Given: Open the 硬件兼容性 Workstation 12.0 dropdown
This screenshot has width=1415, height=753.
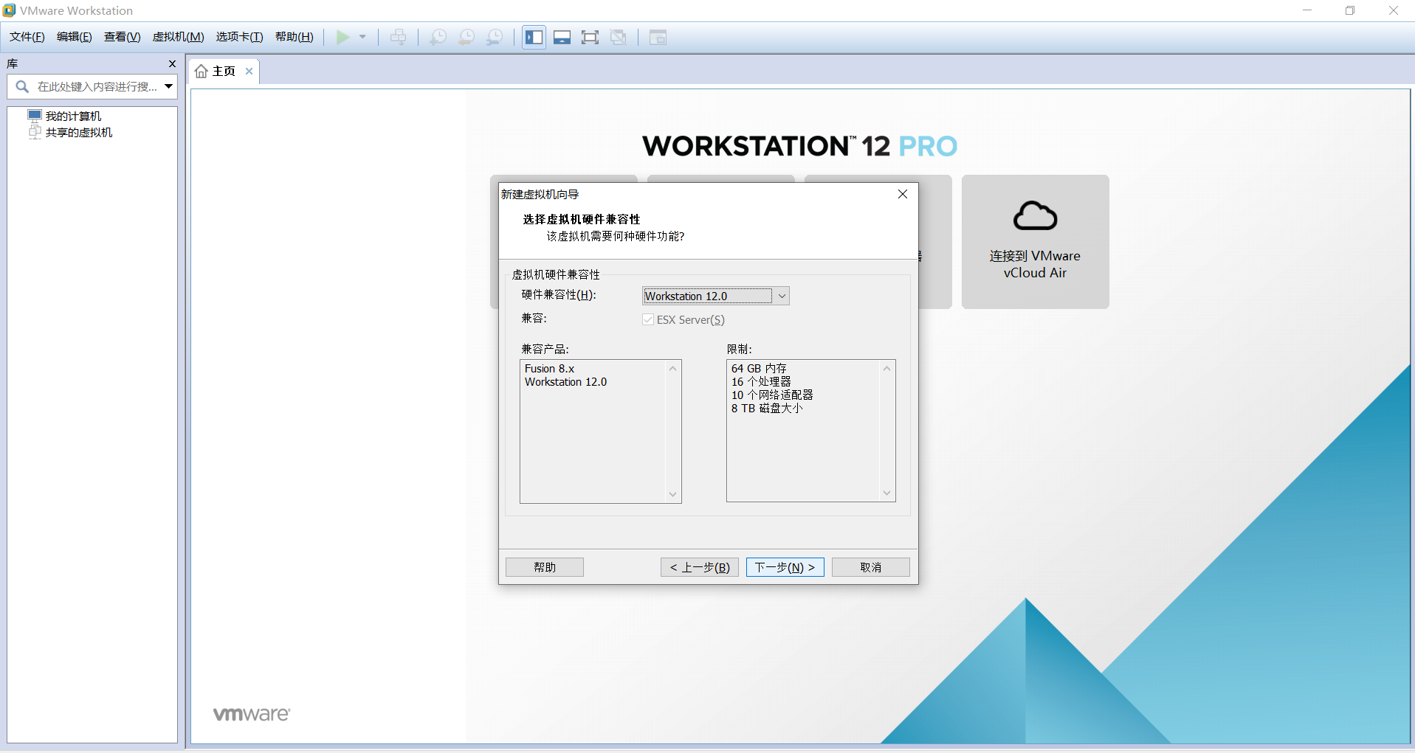Looking at the screenshot, I should (x=716, y=296).
